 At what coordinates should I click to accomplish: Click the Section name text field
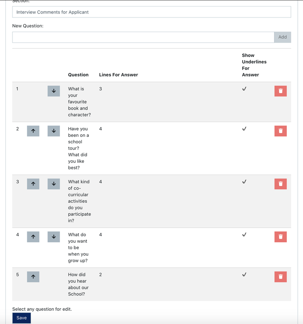tap(151, 12)
